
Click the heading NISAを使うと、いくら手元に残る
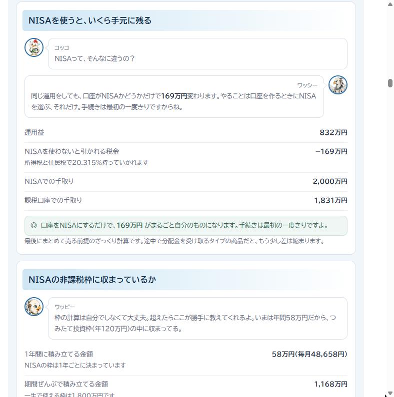tap(90, 20)
